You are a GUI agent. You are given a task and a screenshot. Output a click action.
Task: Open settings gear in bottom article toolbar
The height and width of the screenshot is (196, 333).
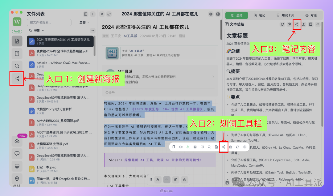(185, 180)
